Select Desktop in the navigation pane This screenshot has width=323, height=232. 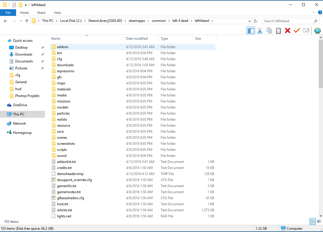pos(21,47)
